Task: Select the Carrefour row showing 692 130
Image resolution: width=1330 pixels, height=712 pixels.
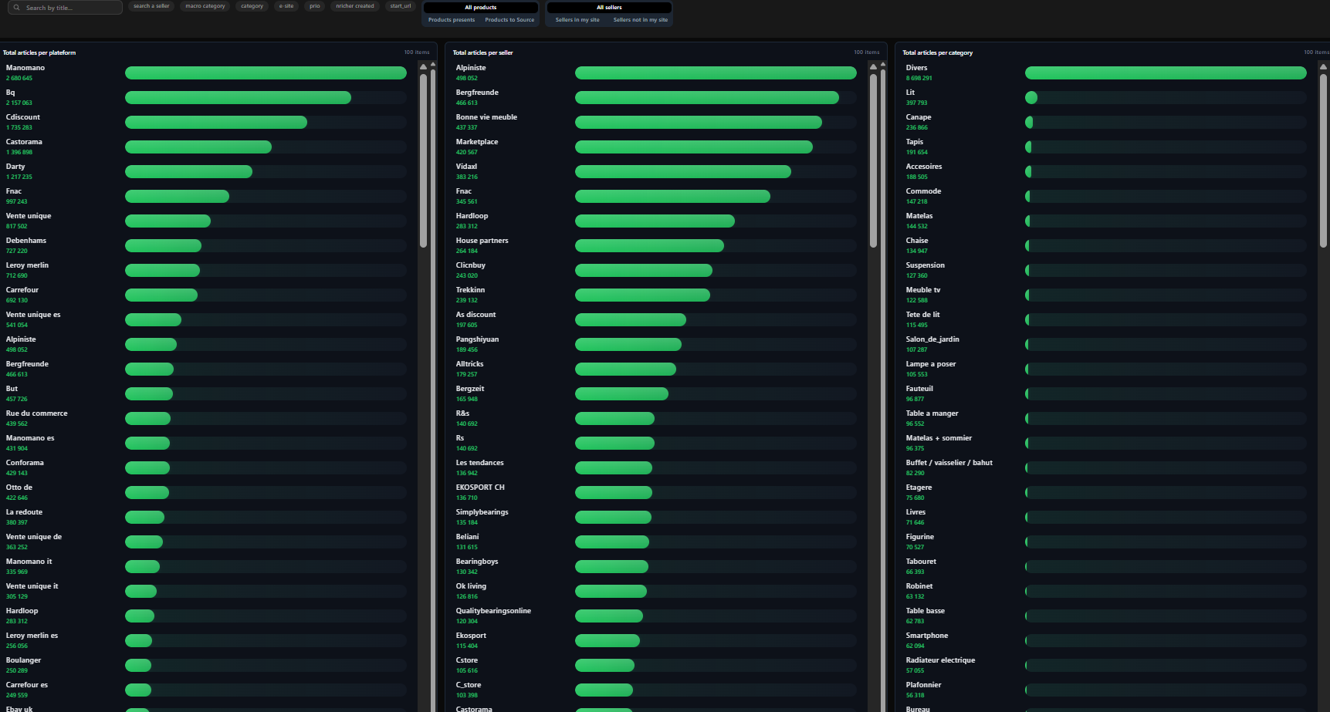Action: click(x=206, y=295)
